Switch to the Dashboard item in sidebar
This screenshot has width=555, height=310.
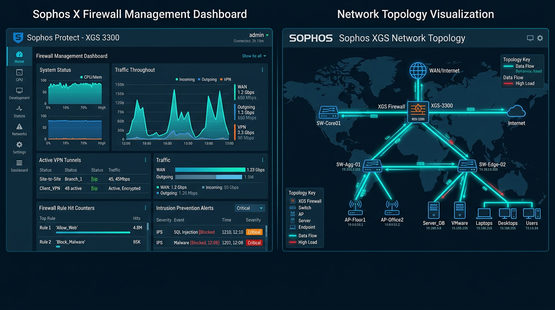coord(19,164)
